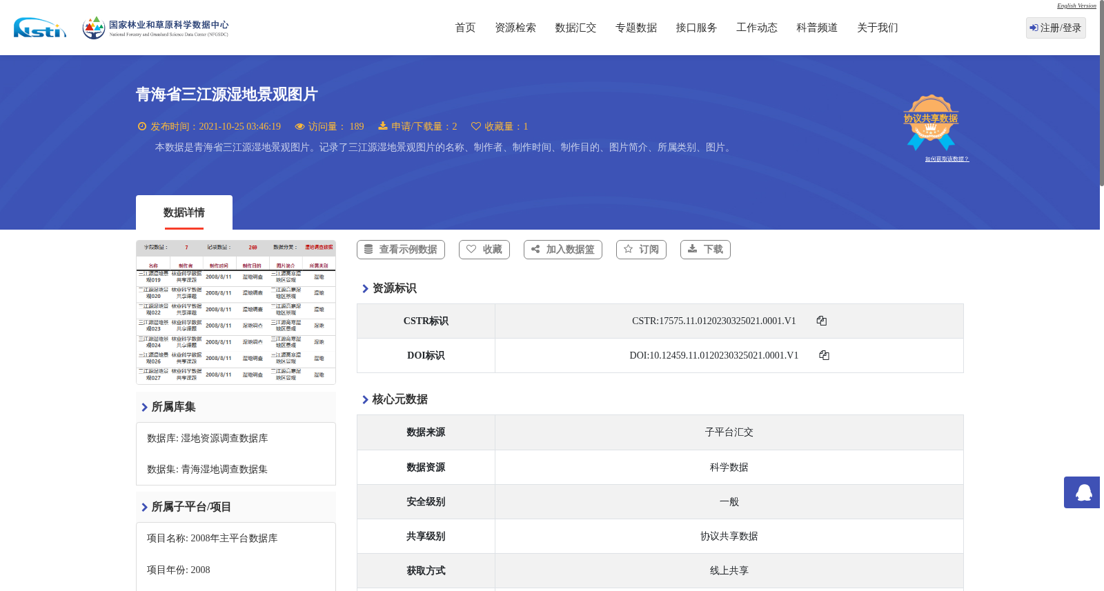The image size is (1104, 591).
Task: Switch to English Version link
Action: pos(1076,6)
